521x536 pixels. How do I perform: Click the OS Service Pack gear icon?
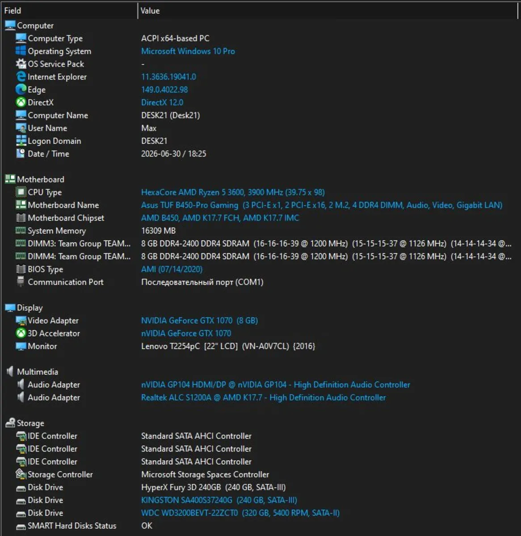[21, 64]
